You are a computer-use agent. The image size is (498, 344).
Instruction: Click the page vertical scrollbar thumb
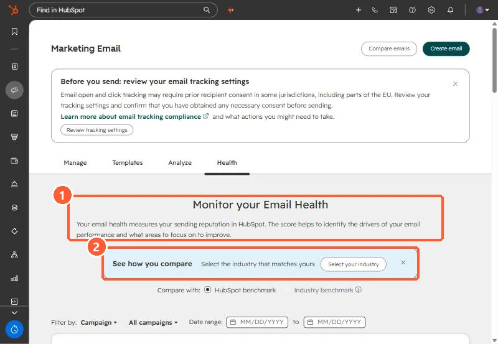(494, 60)
